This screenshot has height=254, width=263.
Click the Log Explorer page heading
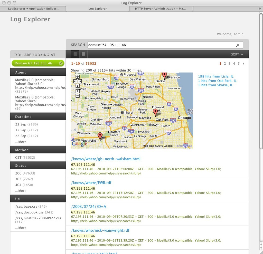30,19
